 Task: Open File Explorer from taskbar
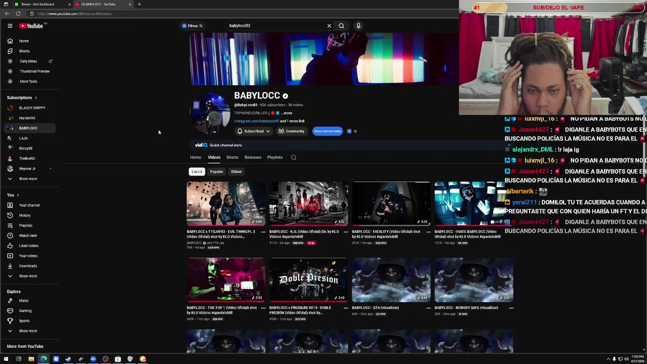tap(31, 359)
